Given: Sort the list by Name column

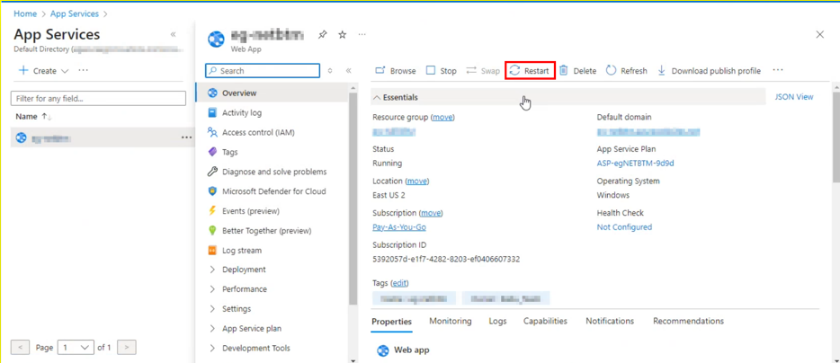Looking at the screenshot, I should [33, 117].
